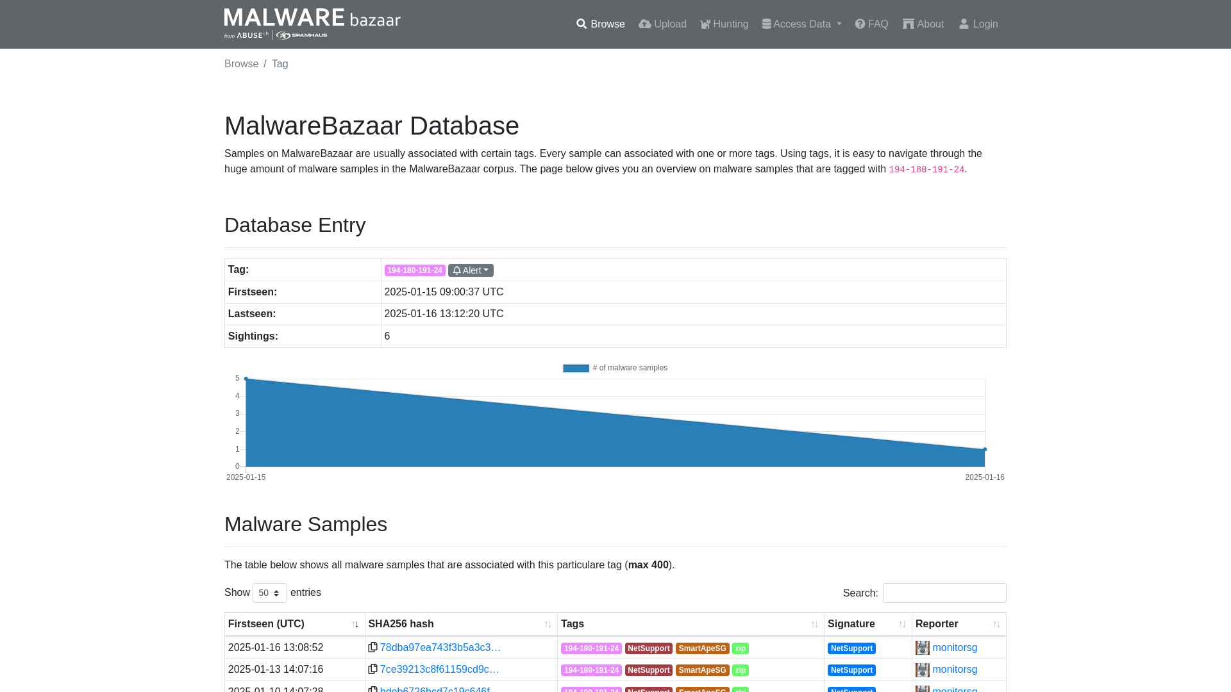Open the Upload nav item
Image resolution: width=1231 pixels, height=692 pixels.
pos(662,24)
